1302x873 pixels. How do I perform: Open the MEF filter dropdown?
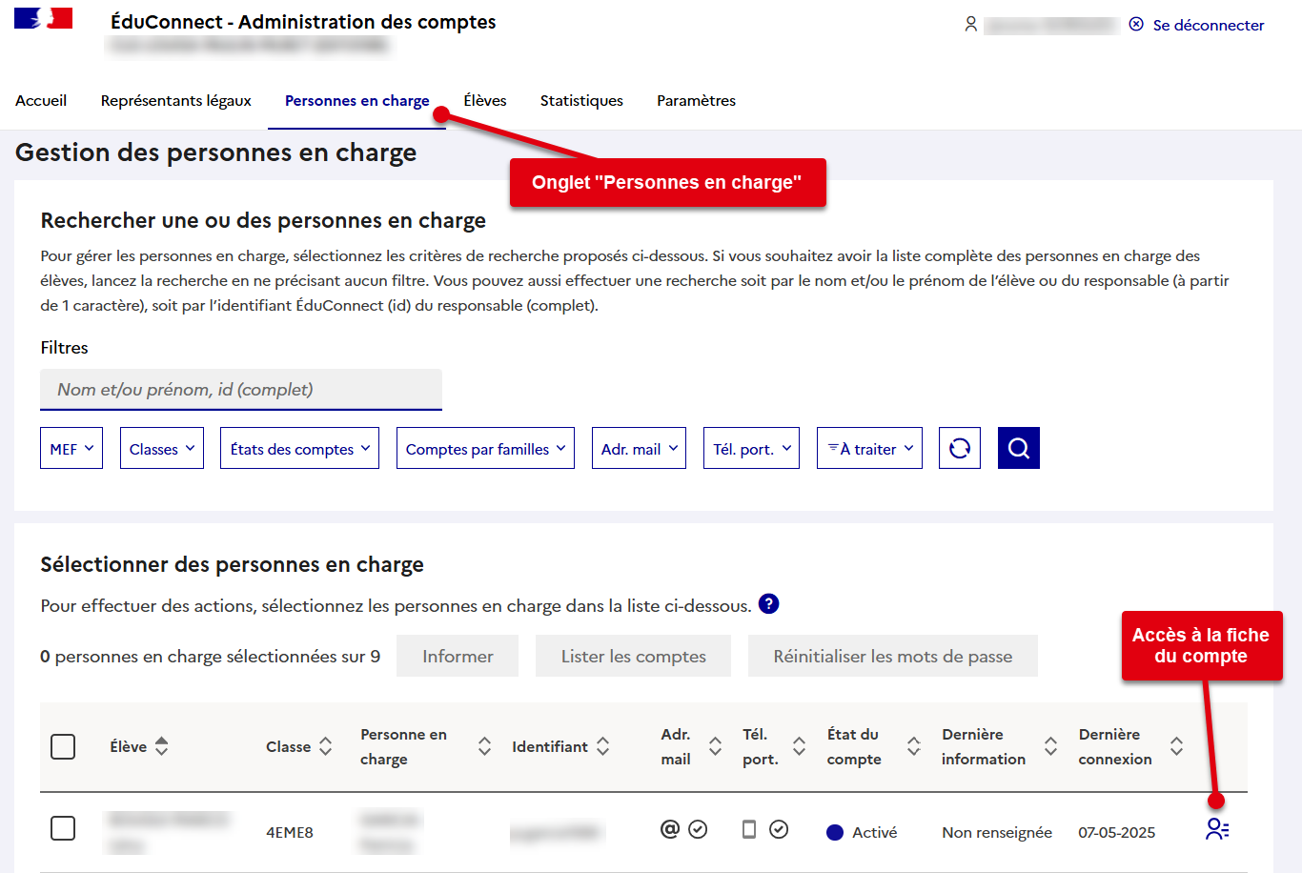(71, 448)
